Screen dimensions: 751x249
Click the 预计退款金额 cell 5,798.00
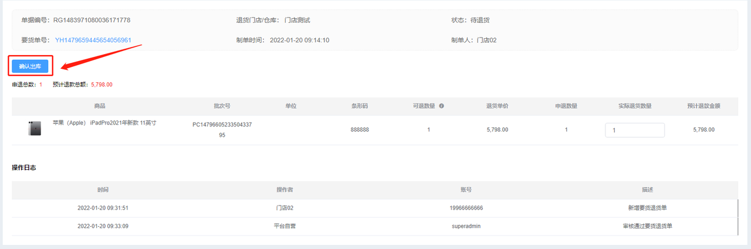click(x=703, y=130)
